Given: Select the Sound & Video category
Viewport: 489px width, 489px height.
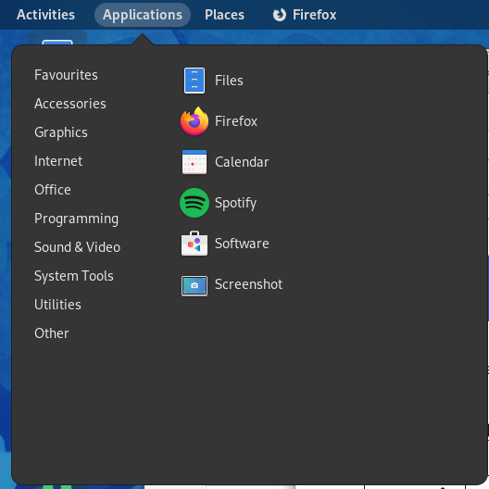Looking at the screenshot, I should [78, 247].
